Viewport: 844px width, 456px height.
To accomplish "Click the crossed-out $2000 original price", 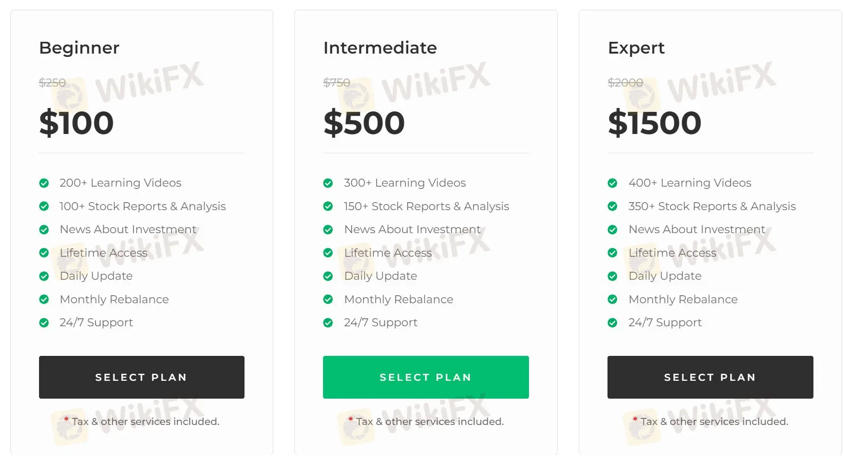I will pyautogui.click(x=625, y=83).
